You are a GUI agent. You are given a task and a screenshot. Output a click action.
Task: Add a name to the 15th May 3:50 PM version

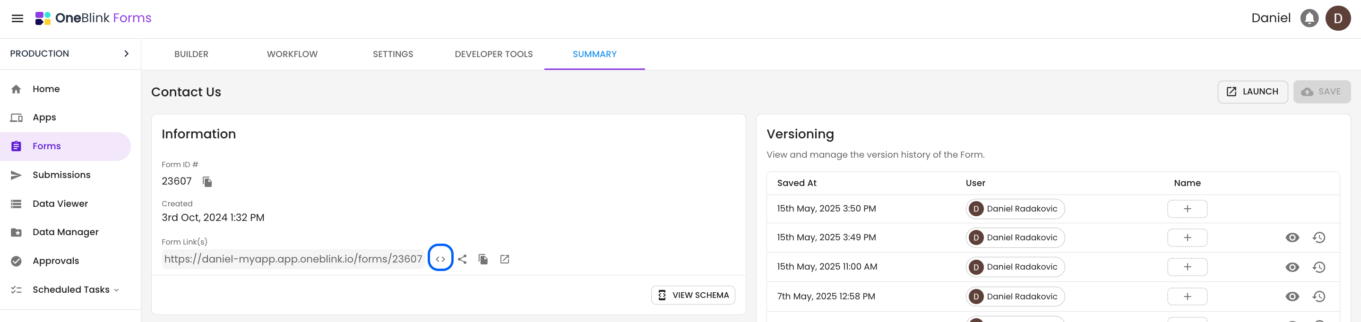point(1187,209)
